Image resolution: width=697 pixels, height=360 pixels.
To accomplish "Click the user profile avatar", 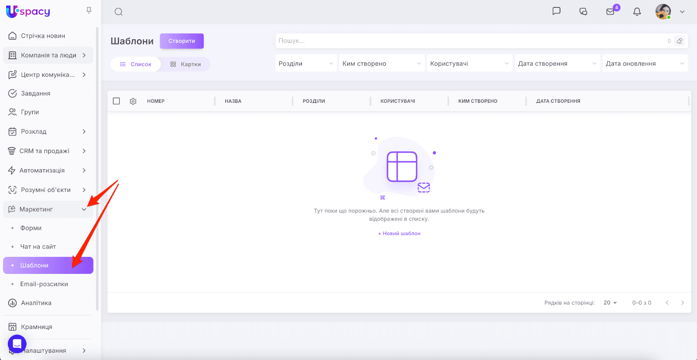I will tap(663, 12).
